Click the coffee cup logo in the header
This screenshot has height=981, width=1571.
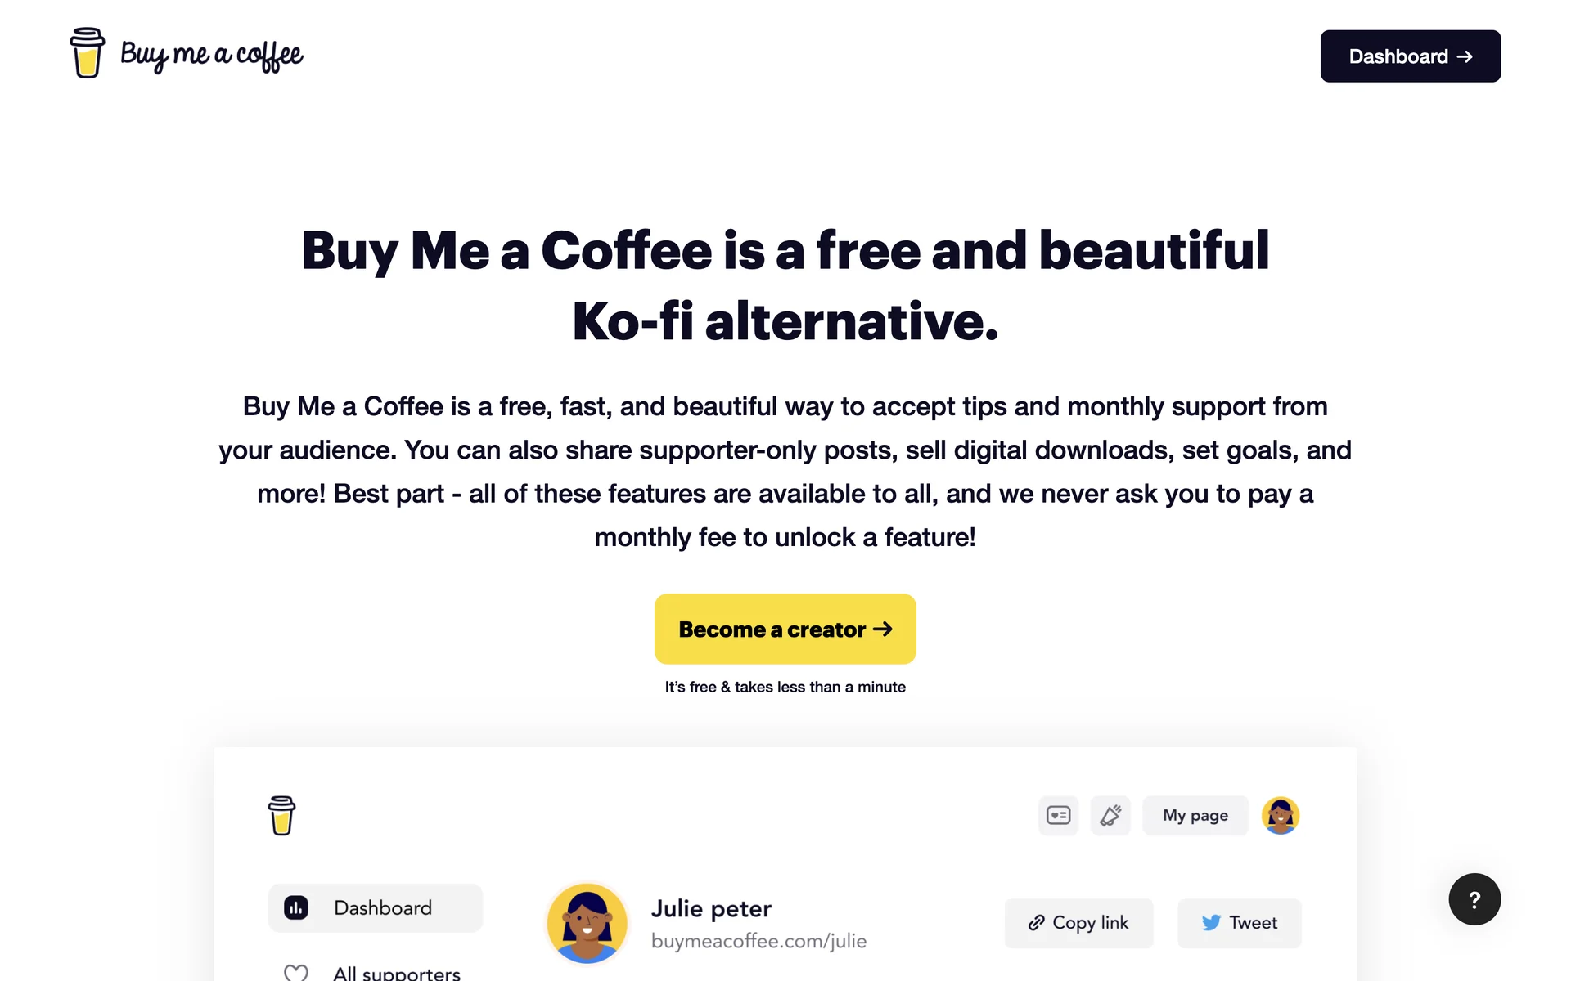[x=87, y=54]
